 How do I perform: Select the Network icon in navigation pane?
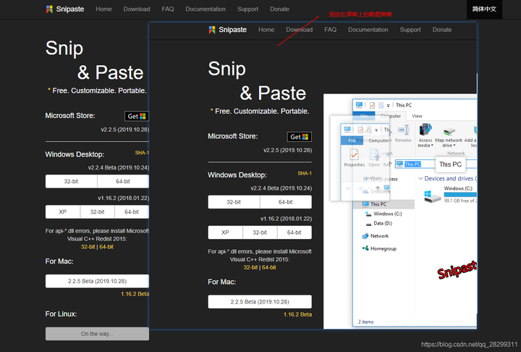[x=365, y=236]
